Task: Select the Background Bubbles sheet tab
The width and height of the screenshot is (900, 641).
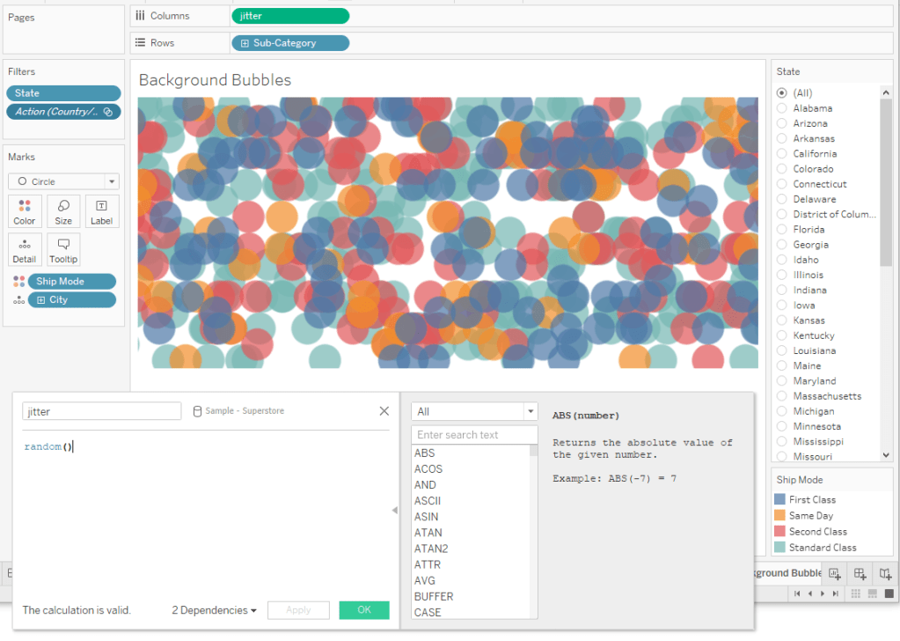Action: click(x=787, y=573)
